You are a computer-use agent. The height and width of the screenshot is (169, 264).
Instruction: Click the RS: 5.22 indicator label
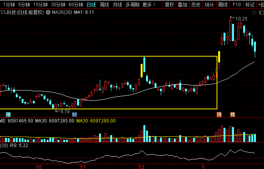(x=19, y=146)
